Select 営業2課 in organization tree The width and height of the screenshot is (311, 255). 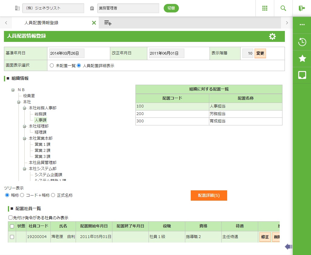[43, 151]
